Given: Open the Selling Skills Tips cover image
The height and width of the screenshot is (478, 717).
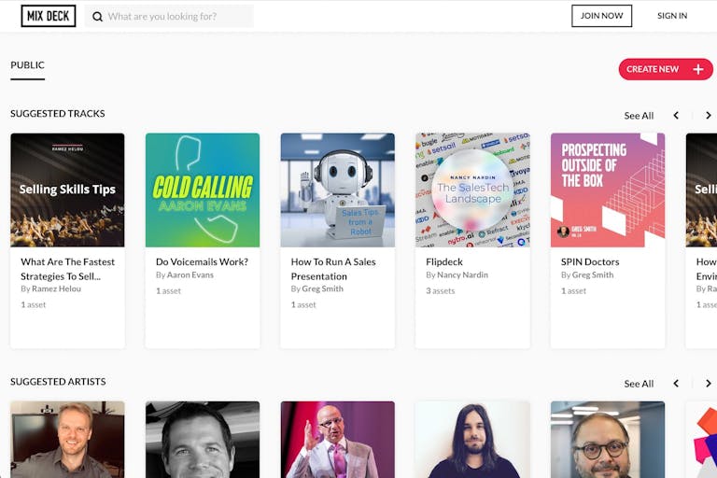Looking at the screenshot, I should coord(67,190).
